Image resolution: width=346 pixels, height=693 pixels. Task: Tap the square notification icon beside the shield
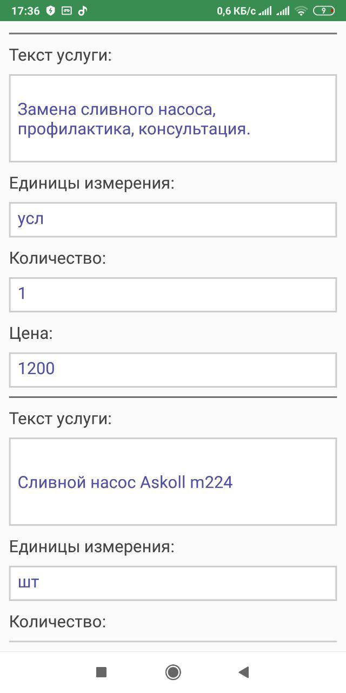(66, 11)
